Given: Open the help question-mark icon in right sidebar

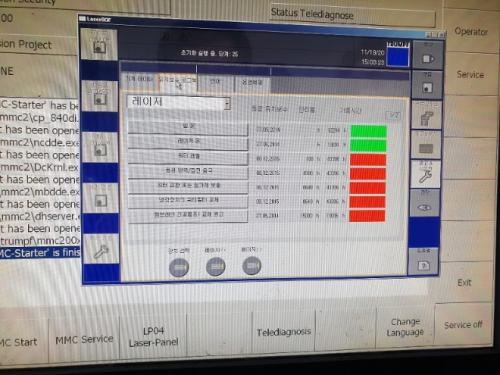Looking at the screenshot, I should click(x=423, y=262).
